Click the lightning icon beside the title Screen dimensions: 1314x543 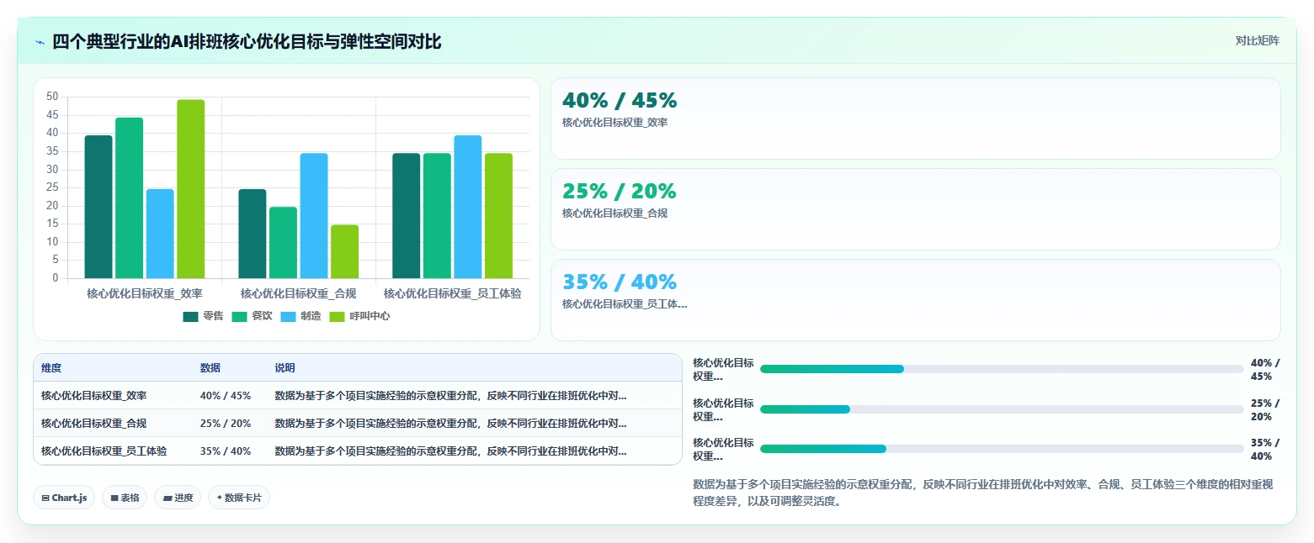click(x=40, y=42)
